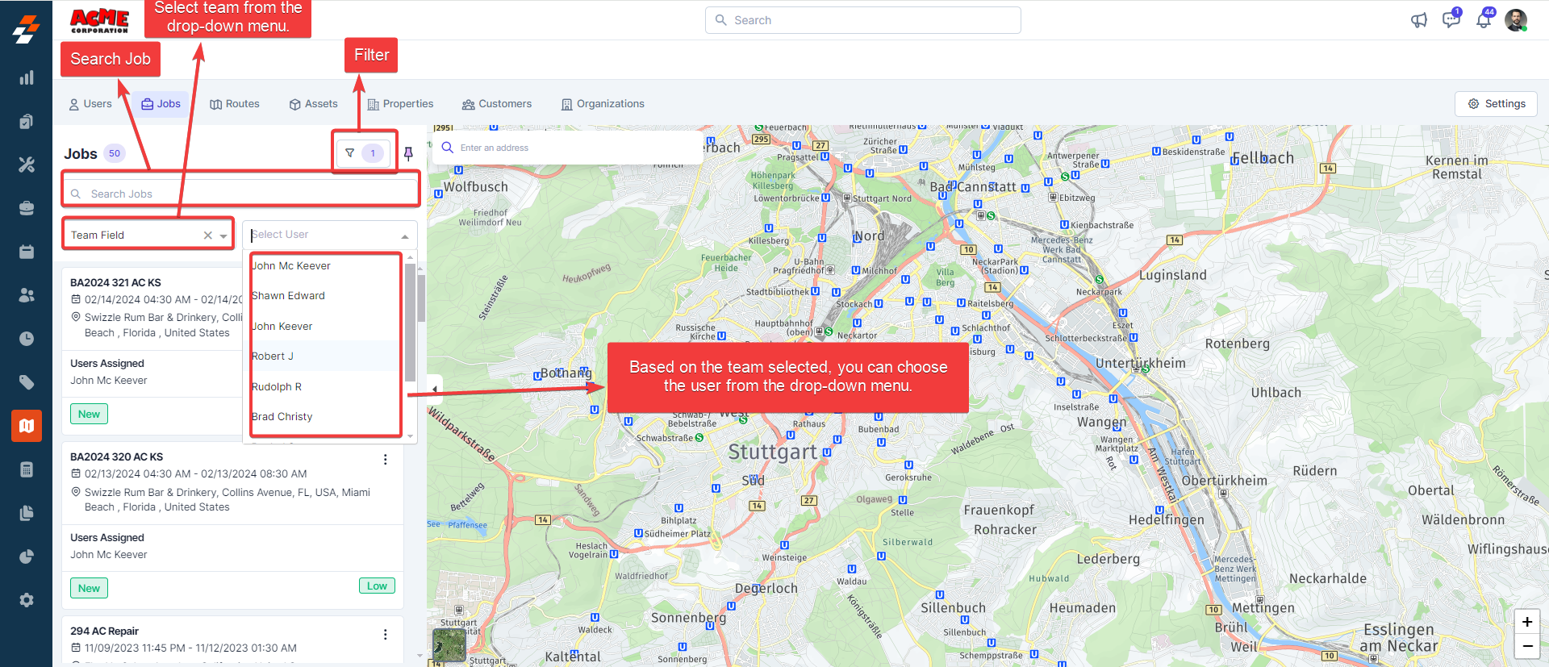Toggle the satellite map view thumbnail

(449, 644)
